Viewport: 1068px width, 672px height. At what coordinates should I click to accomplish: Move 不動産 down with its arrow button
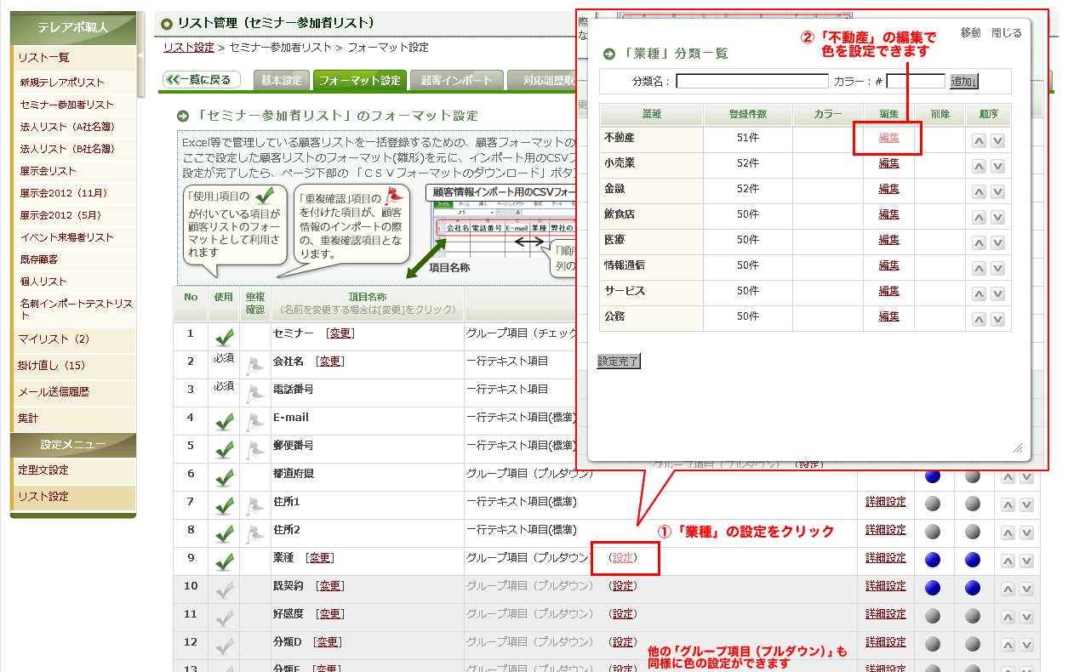[997, 140]
